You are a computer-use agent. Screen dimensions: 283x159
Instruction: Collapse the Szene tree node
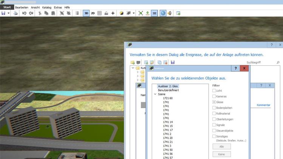tap(155, 94)
